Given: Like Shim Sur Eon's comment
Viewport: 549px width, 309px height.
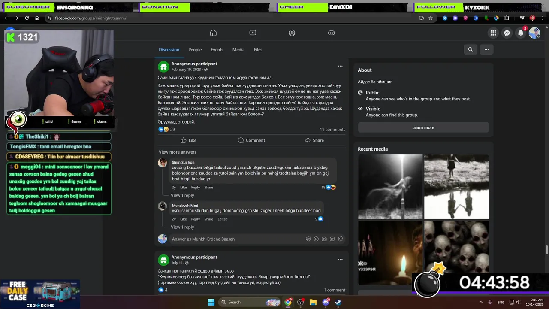Looking at the screenshot, I should [x=183, y=188].
